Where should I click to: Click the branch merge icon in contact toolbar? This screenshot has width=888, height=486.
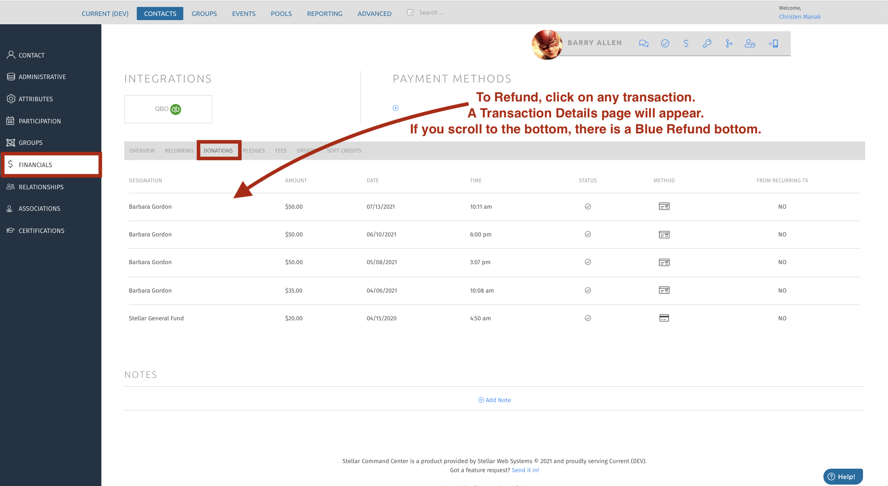click(x=729, y=43)
